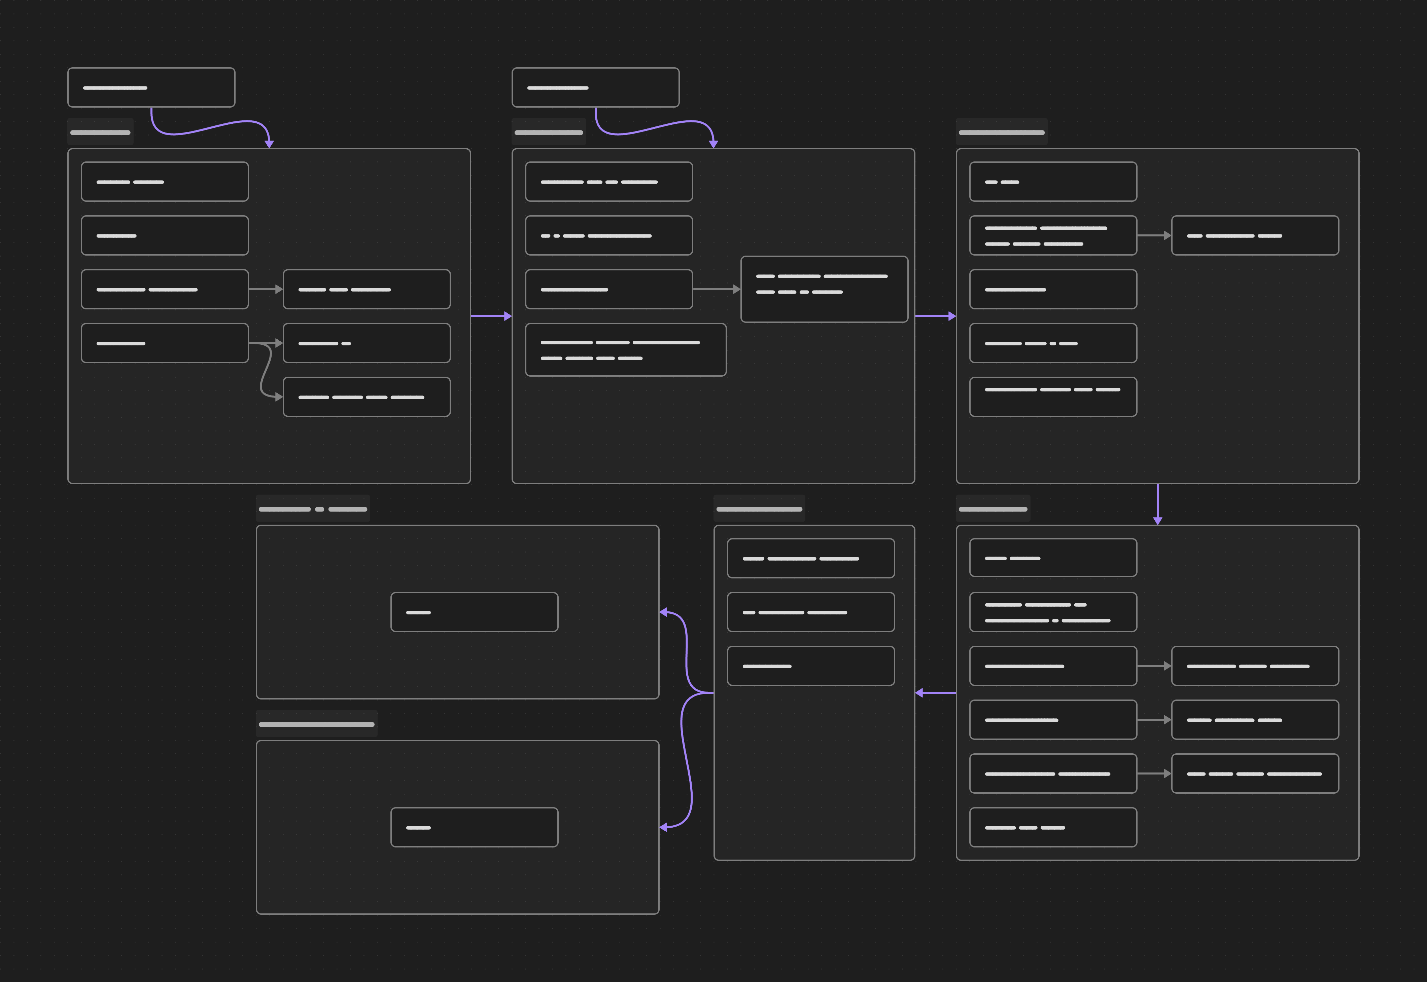Click the standalone node above the top-left group
This screenshot has width=1427, height=982.
point(151,87)
